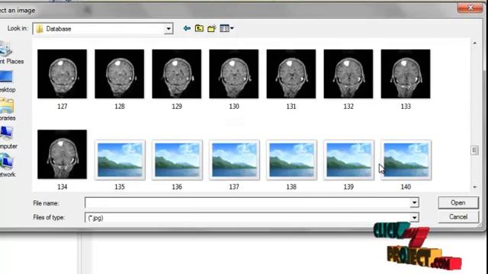
Task: Expand the Look in Database dropdown
Action: coord(169,29)
